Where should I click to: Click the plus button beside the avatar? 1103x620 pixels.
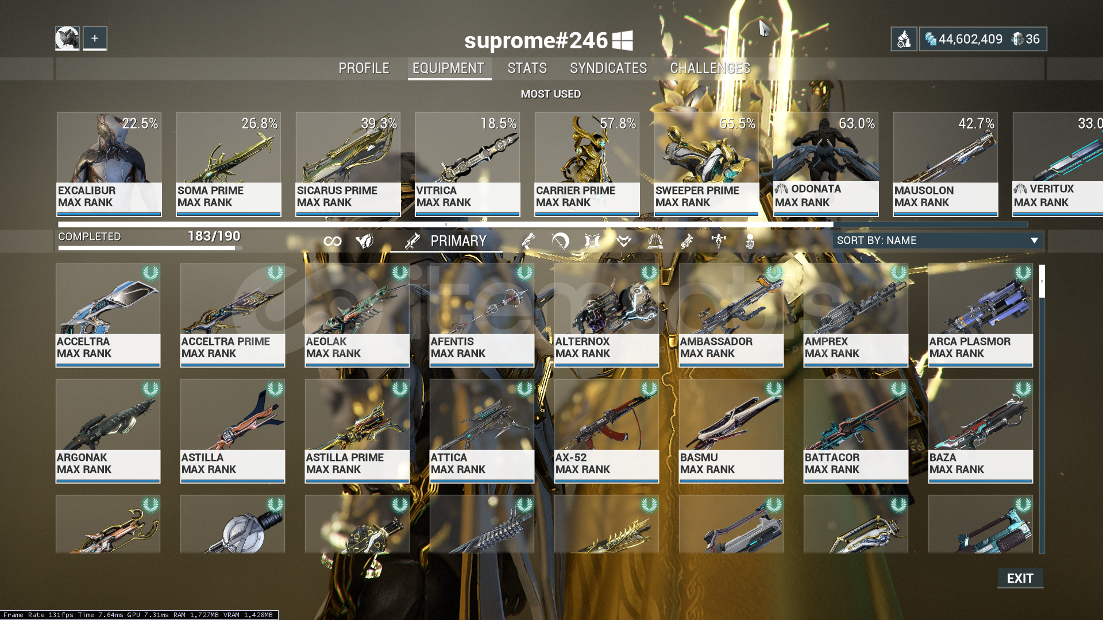point(95,38)
